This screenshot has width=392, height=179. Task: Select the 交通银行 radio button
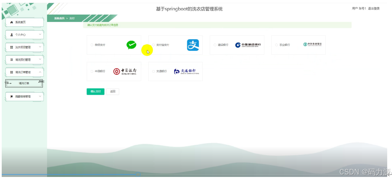(x=153, y=71)
